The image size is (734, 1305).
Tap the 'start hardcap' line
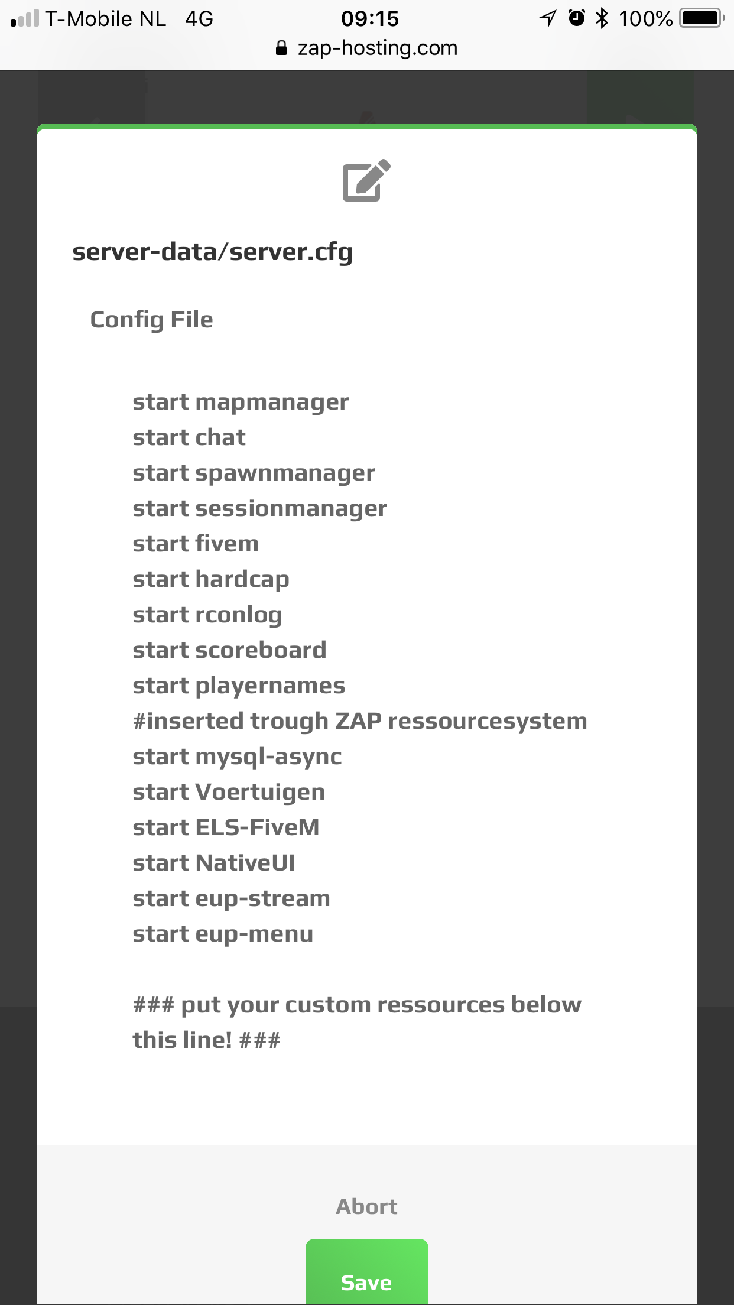[211, 579]
